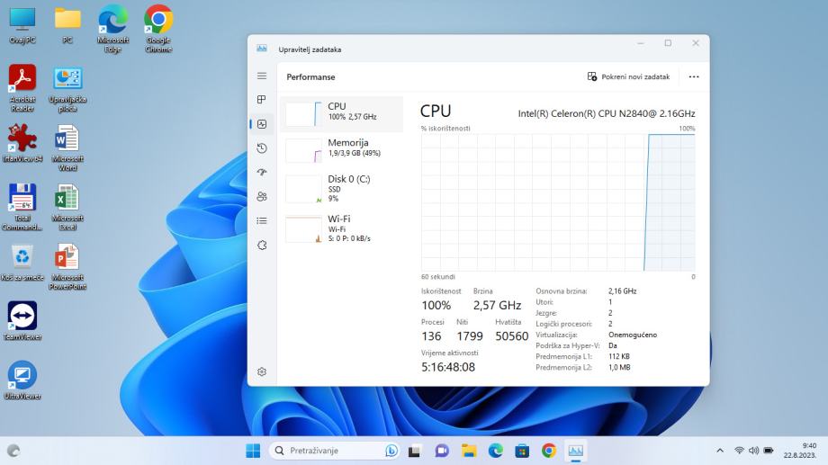Viewport: 828px width, 465px height.
Task: Select Disk 0 (C:) in the performance list
Action: (342, 187)
